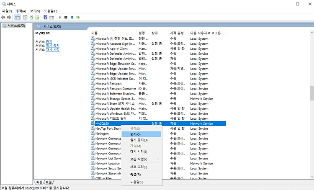This screenshot has height=190, width=314.
Task: Select Microsoft Storage Spaces service row
Action: click(x=158, y=98)
